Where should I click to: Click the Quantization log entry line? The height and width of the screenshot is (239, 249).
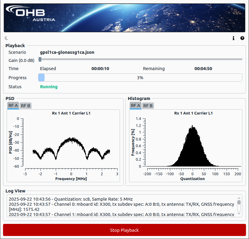coord(71,199)
